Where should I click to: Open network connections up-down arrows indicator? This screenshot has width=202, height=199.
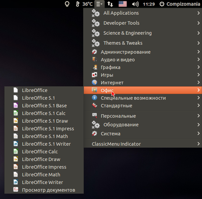(x=110, y=4)
